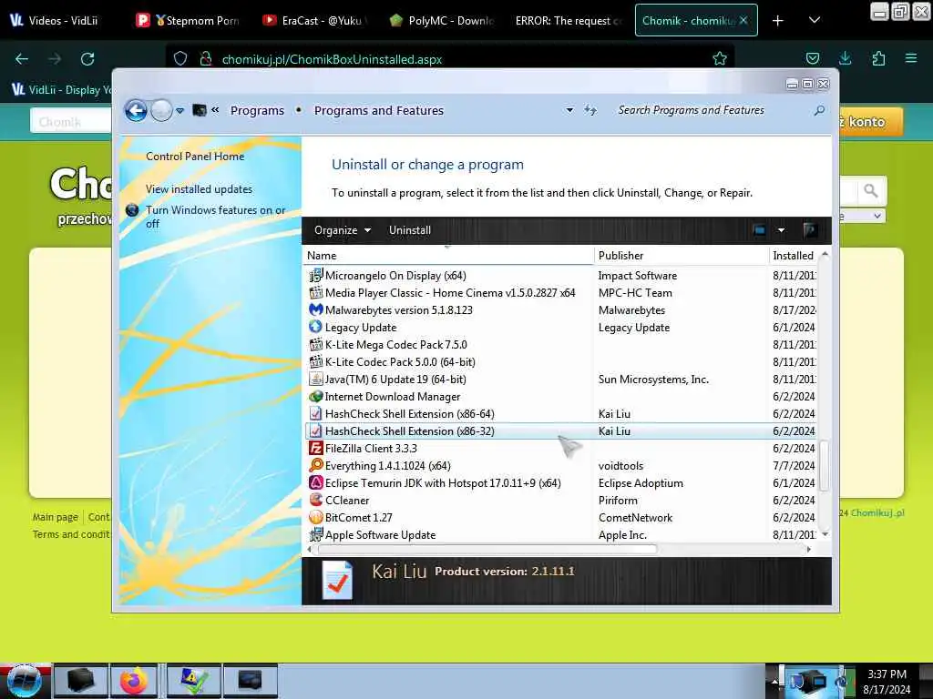Click the magnifier in Programs search box
Screen dimensions: 933x699
[x=819, y=110]
